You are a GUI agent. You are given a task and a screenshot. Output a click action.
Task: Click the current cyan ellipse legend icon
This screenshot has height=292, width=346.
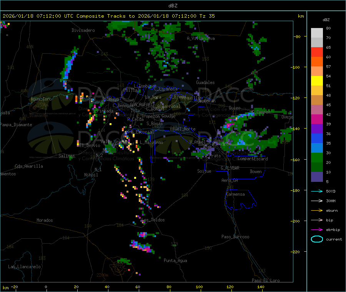(317, 239)
